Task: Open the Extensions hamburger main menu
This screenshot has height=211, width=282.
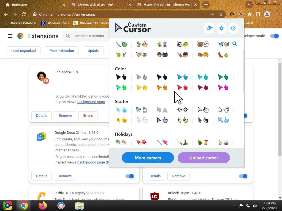Action: [10, 36]
